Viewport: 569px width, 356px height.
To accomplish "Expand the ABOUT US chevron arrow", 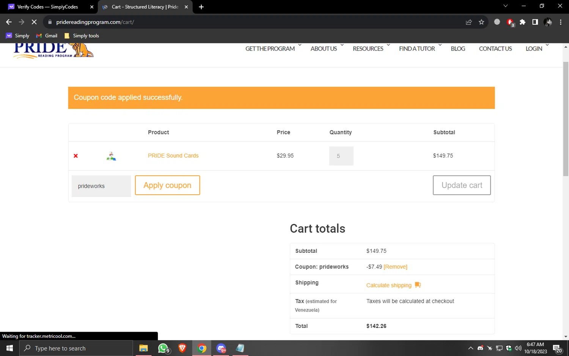I will click(x=342, y=45).
